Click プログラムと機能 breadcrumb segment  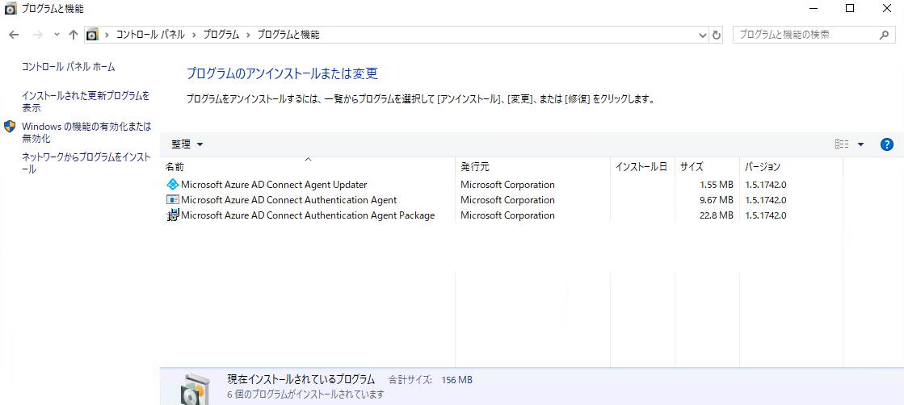(x=288, y=35)
